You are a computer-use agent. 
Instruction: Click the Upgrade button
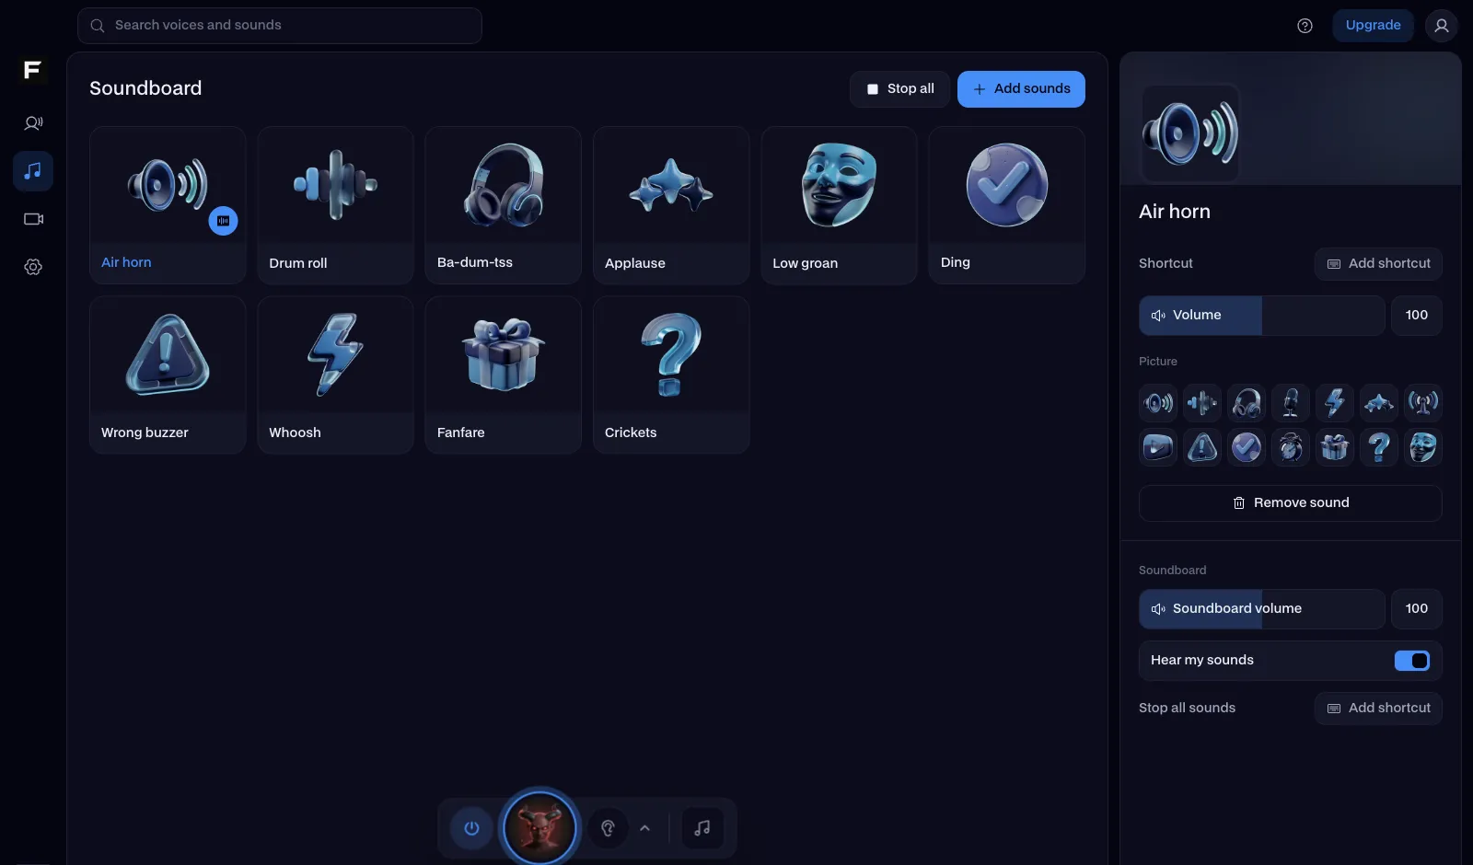(x=1373, y=26)
